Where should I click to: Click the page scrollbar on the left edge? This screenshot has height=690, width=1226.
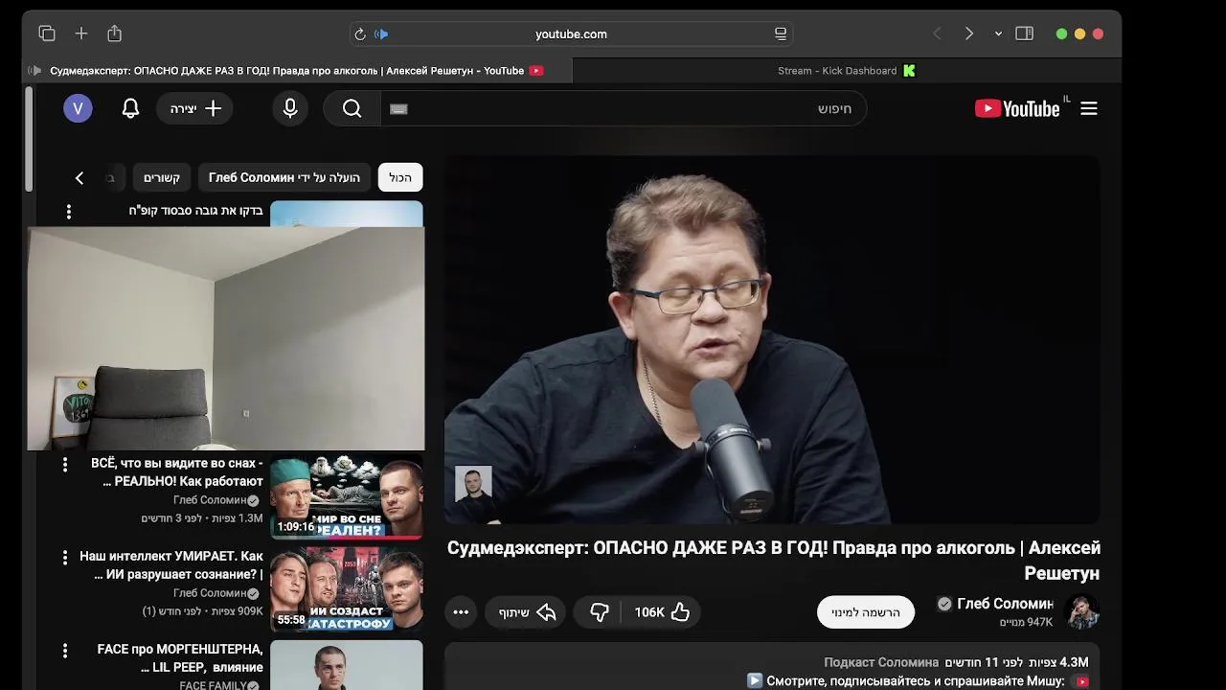tap(29, 139)
